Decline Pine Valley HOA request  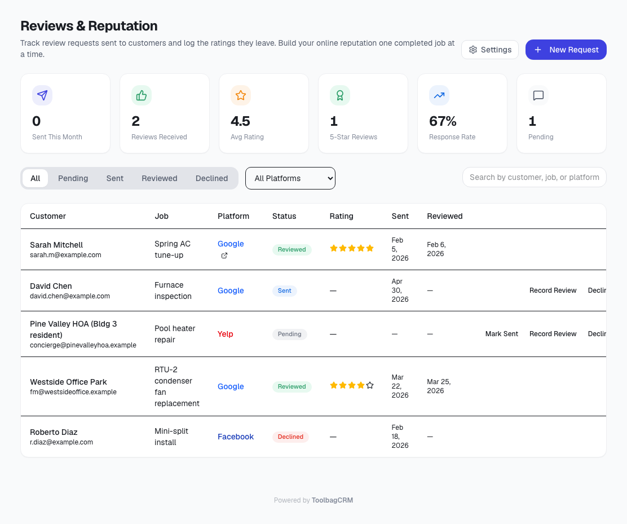click(x=597, y=333)
